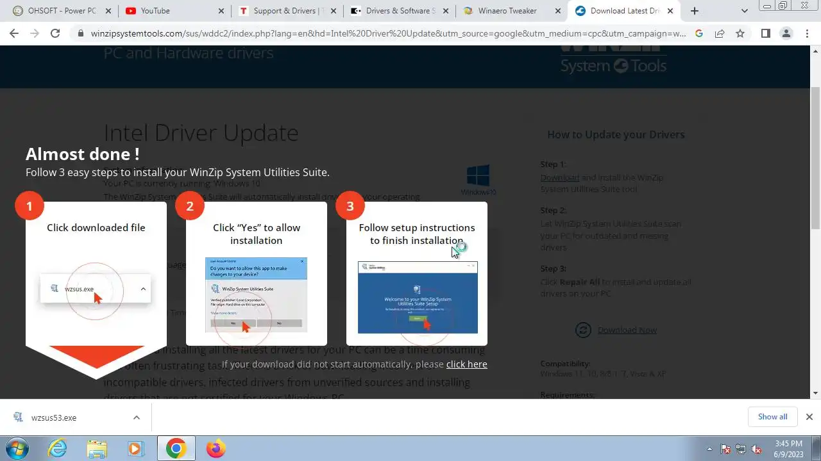Go back to the previous page
Image resolution: width=821 pixels, height=461 pixels.
pyautogui.click(x=14, y=34)
